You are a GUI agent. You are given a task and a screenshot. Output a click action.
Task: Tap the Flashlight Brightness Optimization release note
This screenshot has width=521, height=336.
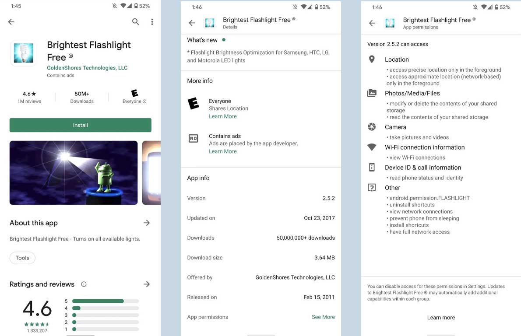coord(258,56)
